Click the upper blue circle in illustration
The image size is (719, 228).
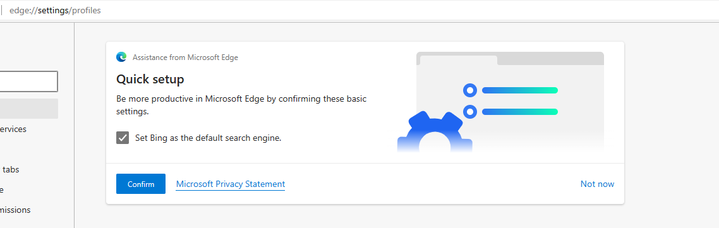pos(470,90)
